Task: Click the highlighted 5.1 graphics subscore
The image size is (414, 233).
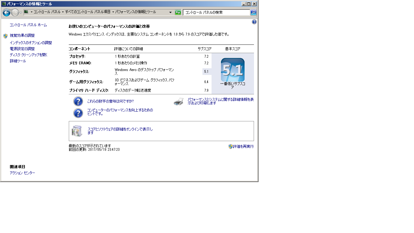Action: pyautogui.click(x=206, y=72)
